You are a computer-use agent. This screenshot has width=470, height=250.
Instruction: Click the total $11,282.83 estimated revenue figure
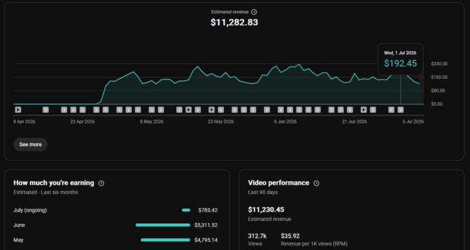click(x=234, y=22)
